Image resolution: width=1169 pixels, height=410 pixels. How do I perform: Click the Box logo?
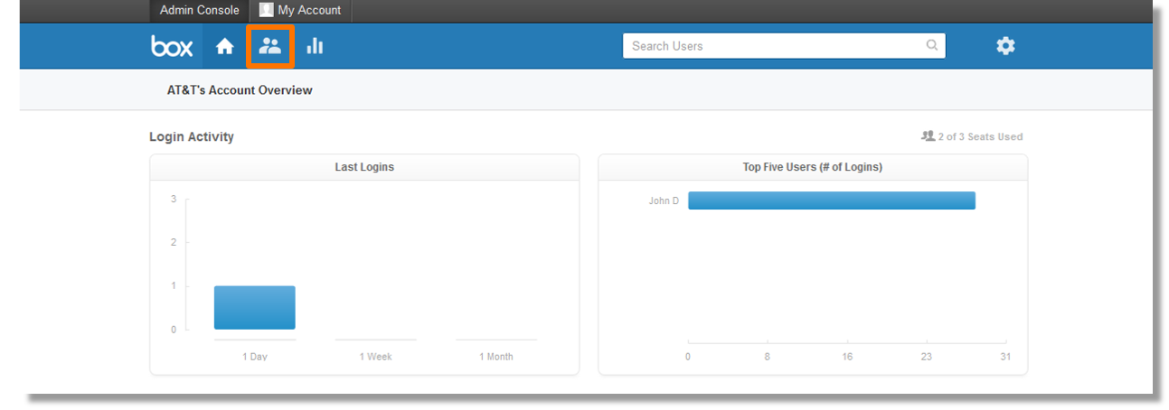(172, 46)
